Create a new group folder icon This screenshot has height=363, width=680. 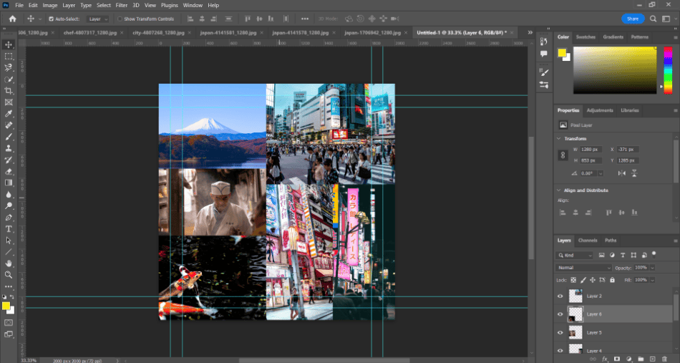click(x=641, y=359)
